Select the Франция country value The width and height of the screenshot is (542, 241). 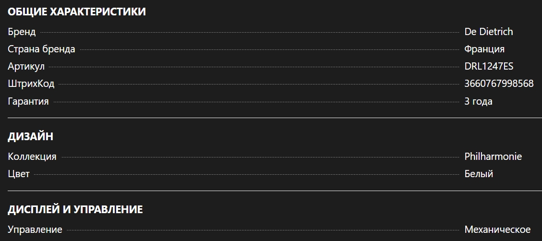(x=484, y=49)
